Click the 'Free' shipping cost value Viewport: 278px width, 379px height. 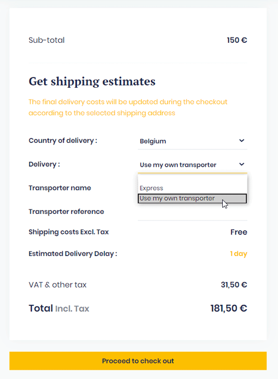239,232
